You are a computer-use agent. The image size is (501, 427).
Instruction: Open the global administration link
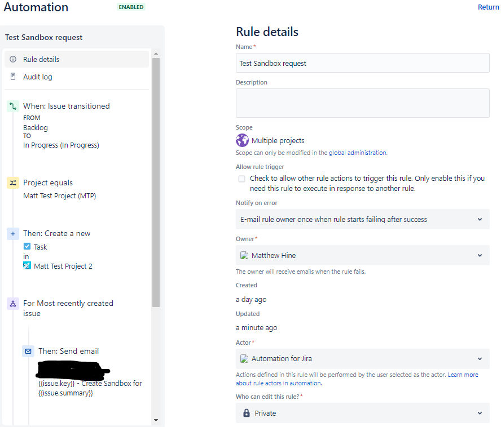pos(358,153)
